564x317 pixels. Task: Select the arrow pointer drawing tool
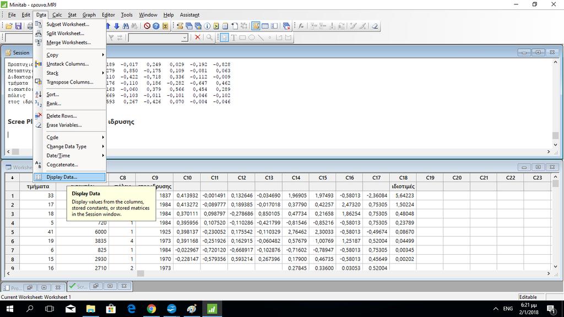224,37
